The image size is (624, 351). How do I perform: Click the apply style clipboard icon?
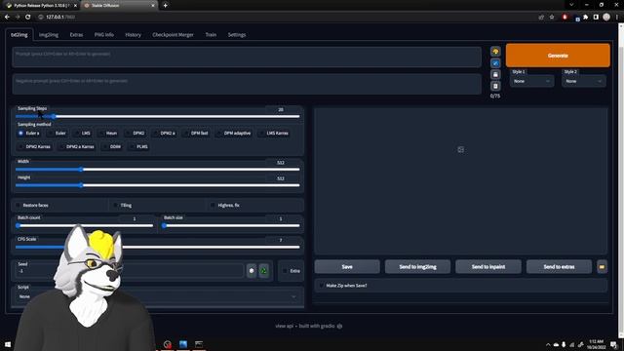pyautogui.click(x=495, y=86)
